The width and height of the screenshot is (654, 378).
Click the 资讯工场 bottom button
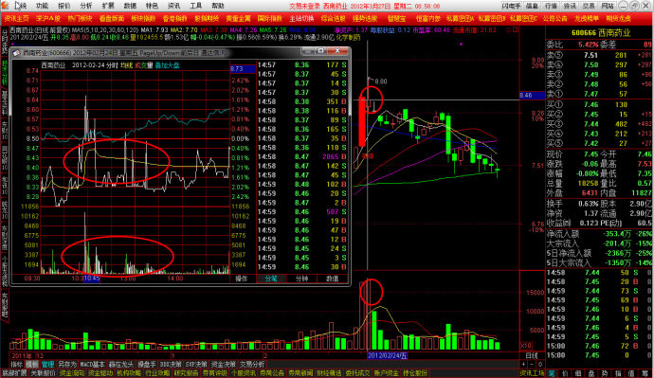tap(532, 373)
